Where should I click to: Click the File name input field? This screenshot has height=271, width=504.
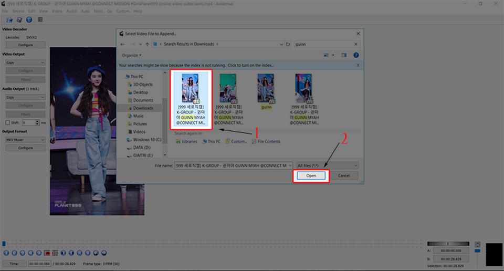[x=231, y=165]
